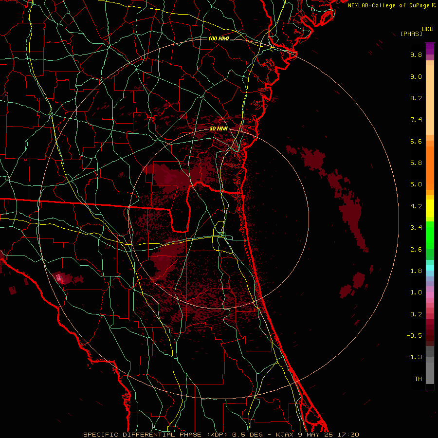Click the 1.0 value on color scale
The image size is (438, 438).
(416, 292)
